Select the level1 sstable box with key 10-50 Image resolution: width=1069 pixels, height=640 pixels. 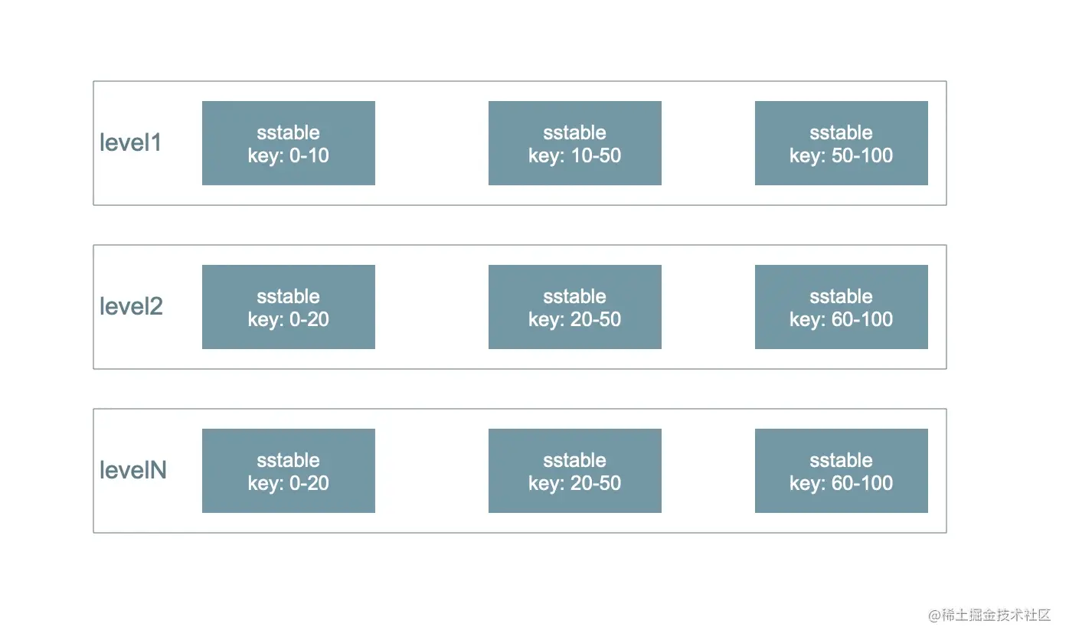coord(575,143)
